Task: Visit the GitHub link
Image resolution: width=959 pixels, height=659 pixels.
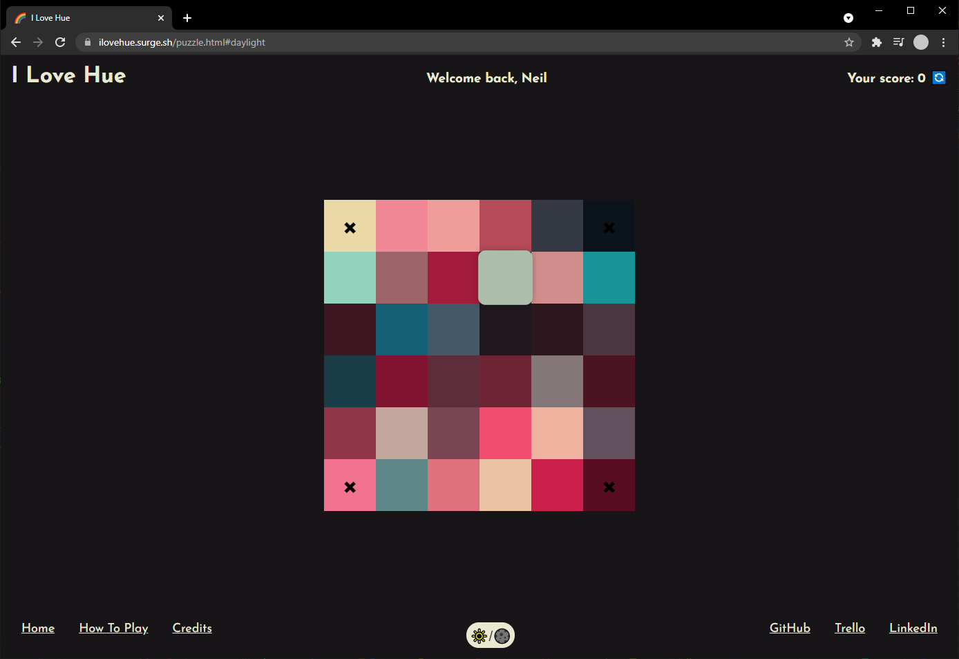Action: (x=790, y=628)
